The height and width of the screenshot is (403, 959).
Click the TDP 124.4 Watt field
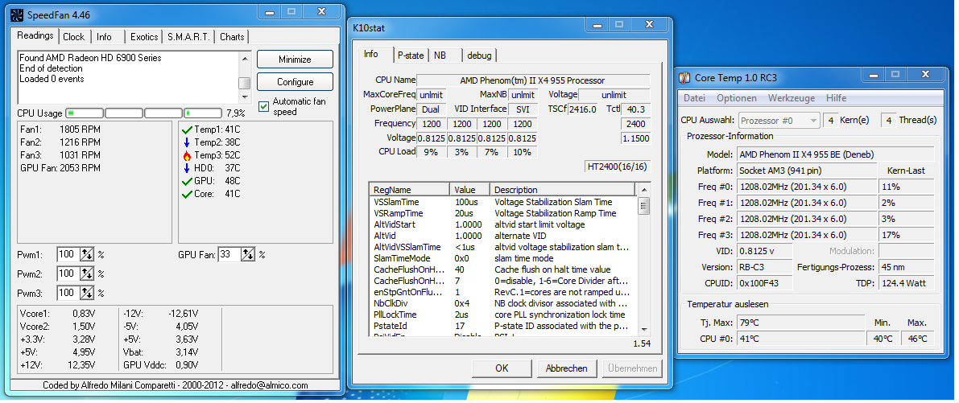pyautogui.click(x=907, y=282)
